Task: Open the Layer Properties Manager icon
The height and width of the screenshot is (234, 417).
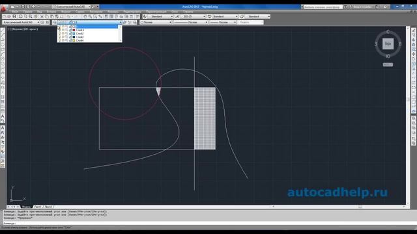Action: (x=54, y=22)
